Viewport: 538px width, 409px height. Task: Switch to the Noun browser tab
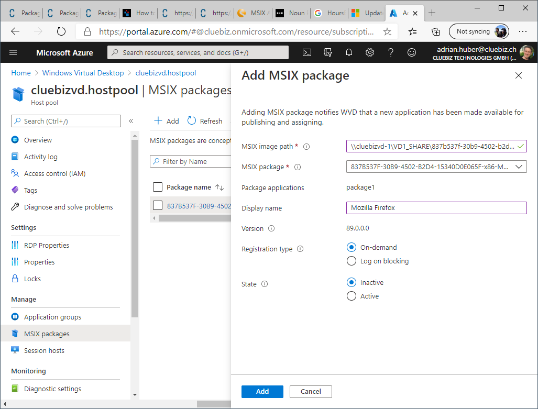pos(292,13)
